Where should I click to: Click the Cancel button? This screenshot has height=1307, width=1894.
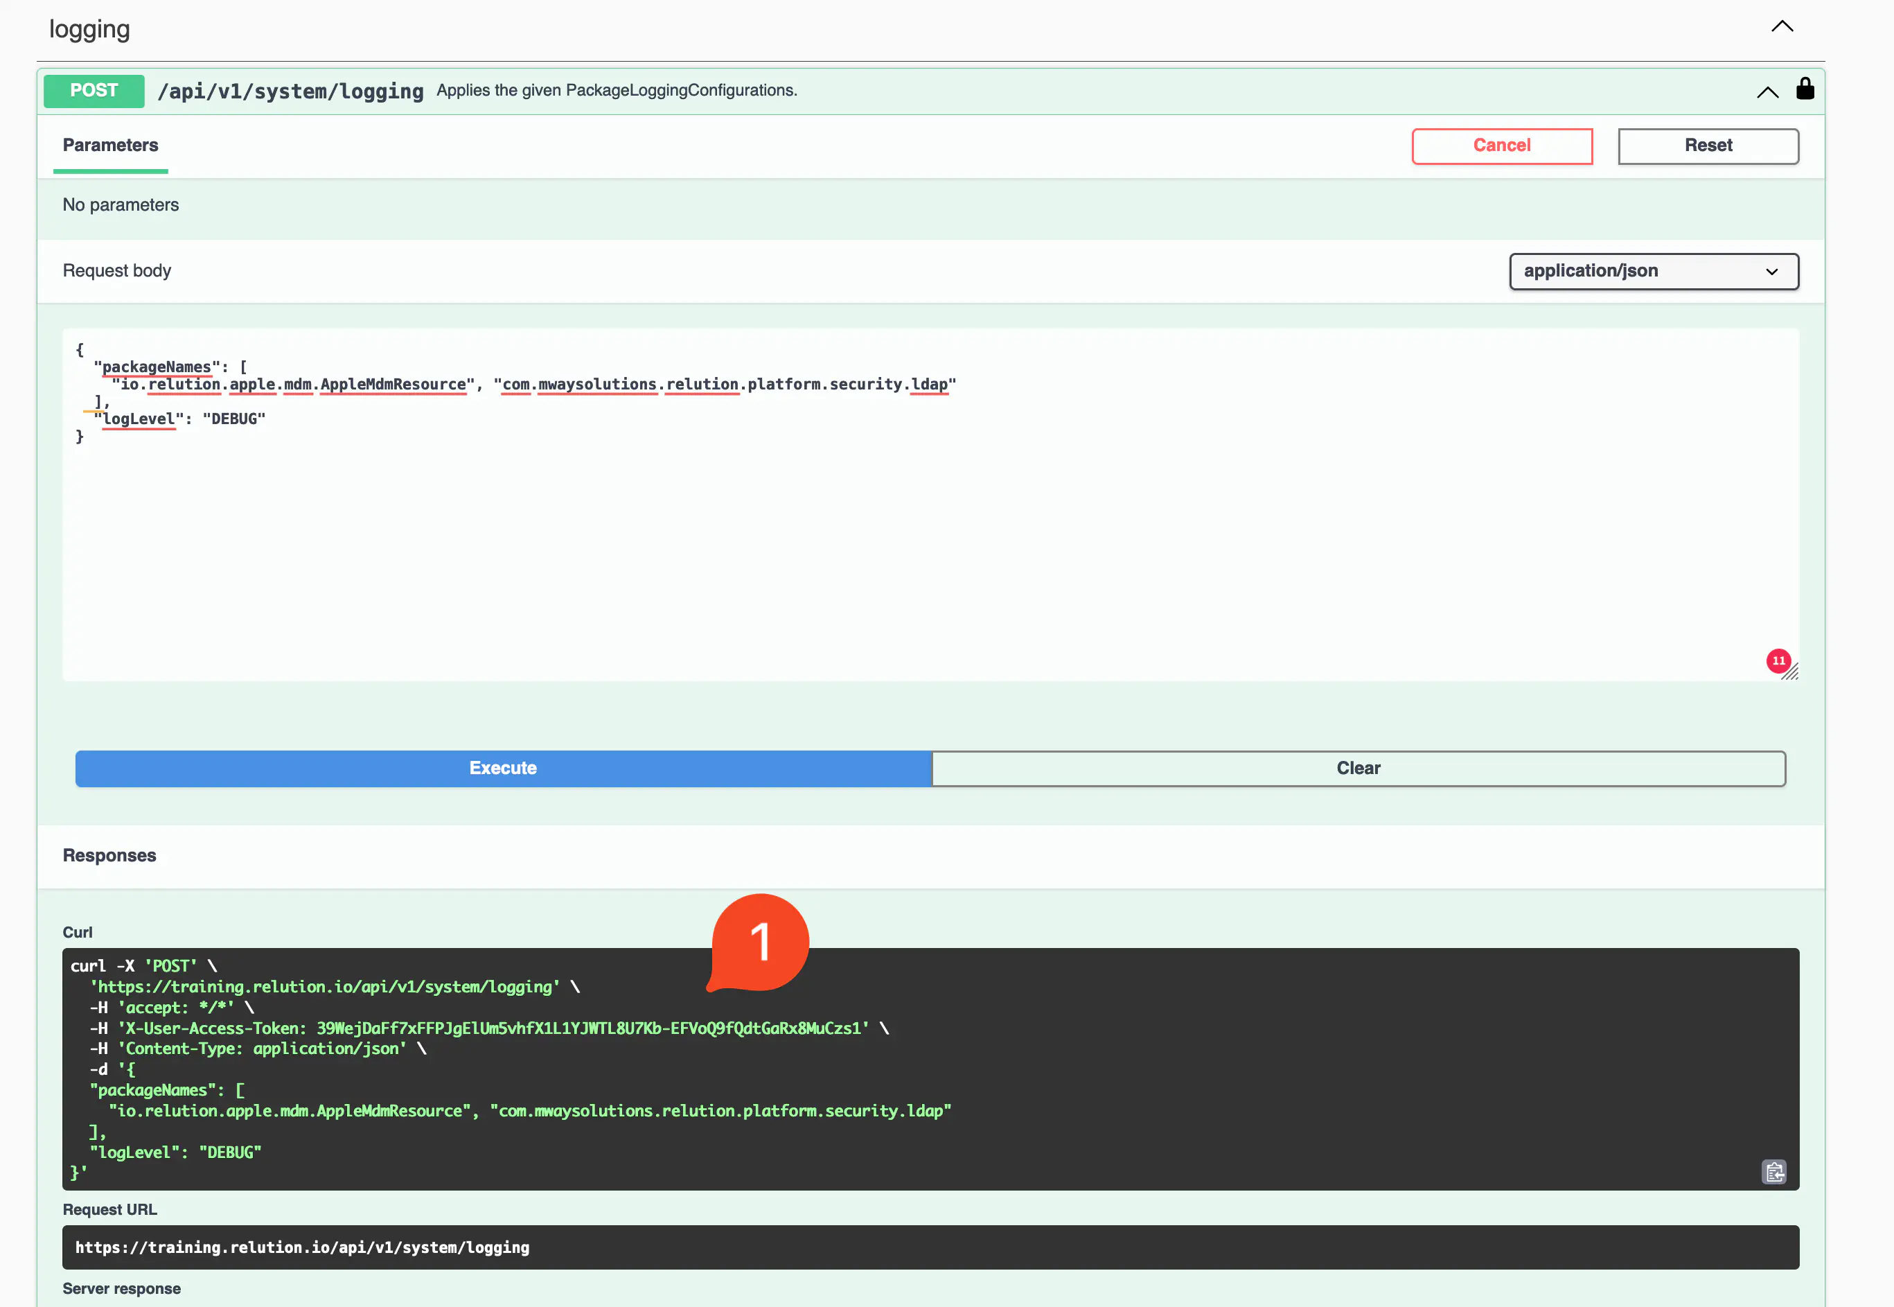(x=1501, y=146)
